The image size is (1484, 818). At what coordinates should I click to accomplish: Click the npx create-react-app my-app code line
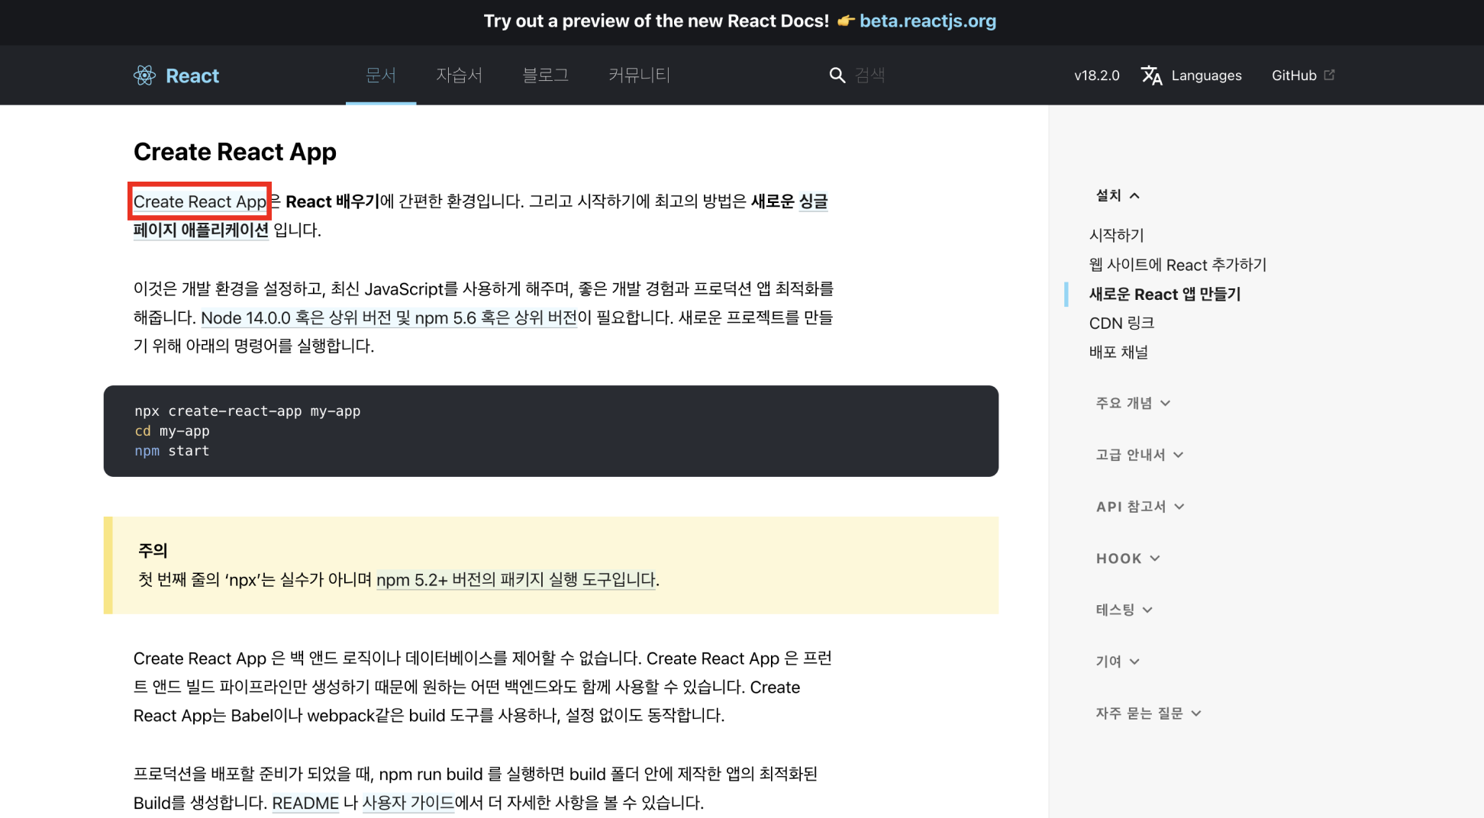(x=247, y=411)
